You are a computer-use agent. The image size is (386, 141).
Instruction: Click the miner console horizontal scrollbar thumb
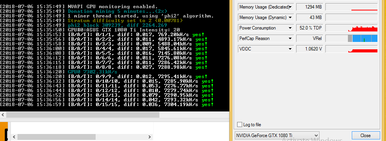click(83, 115)
